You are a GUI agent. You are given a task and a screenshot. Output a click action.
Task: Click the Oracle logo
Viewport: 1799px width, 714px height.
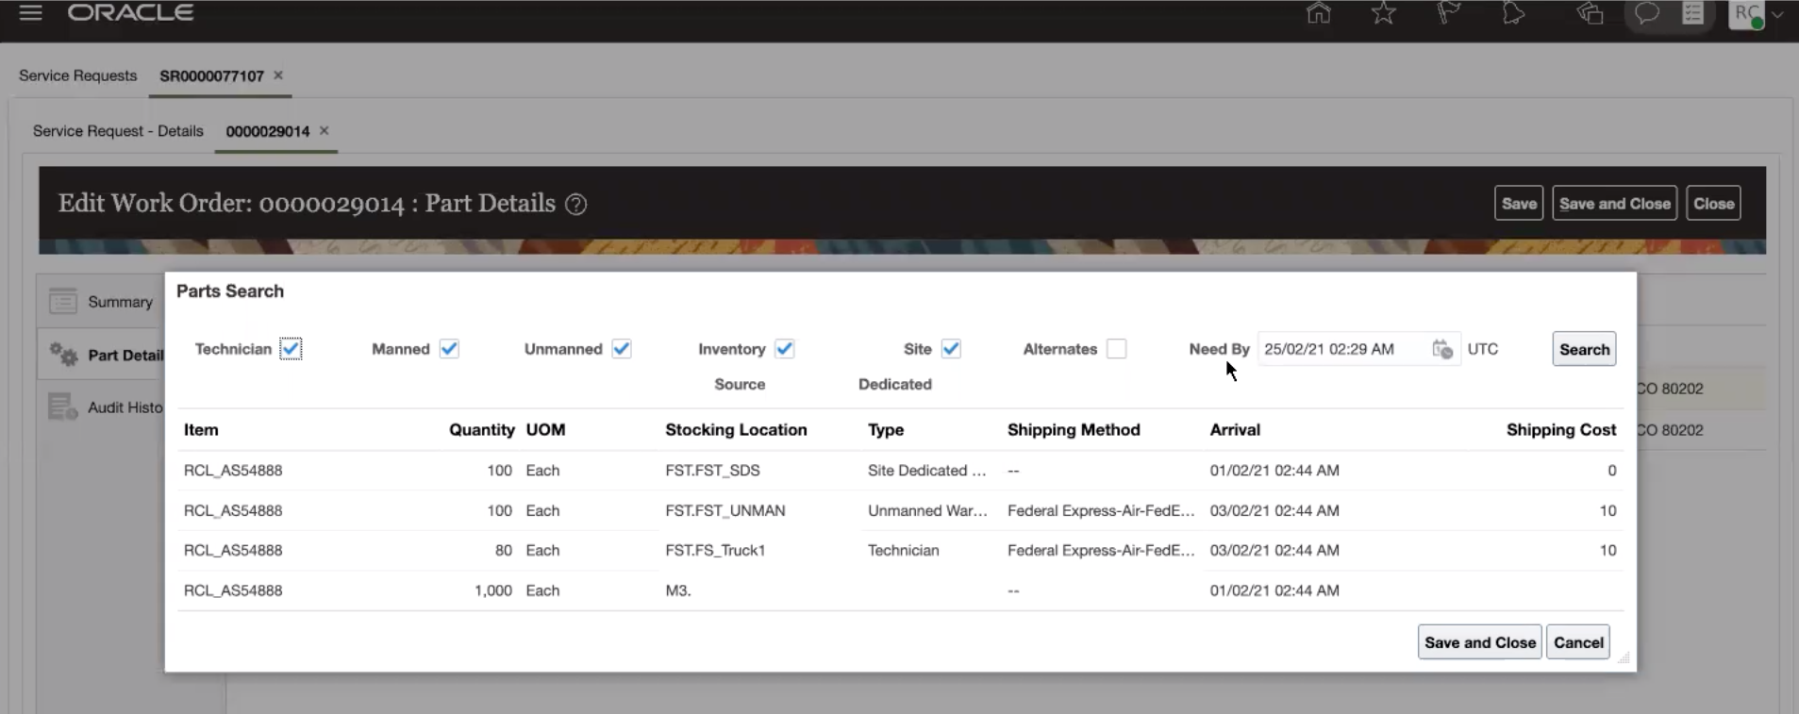[x=131, y=13]
